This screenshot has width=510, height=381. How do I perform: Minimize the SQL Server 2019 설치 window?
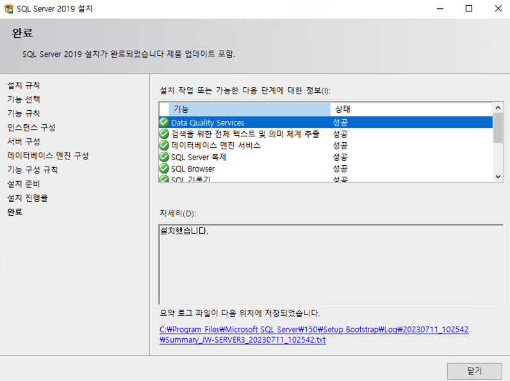tap(440, 9)
